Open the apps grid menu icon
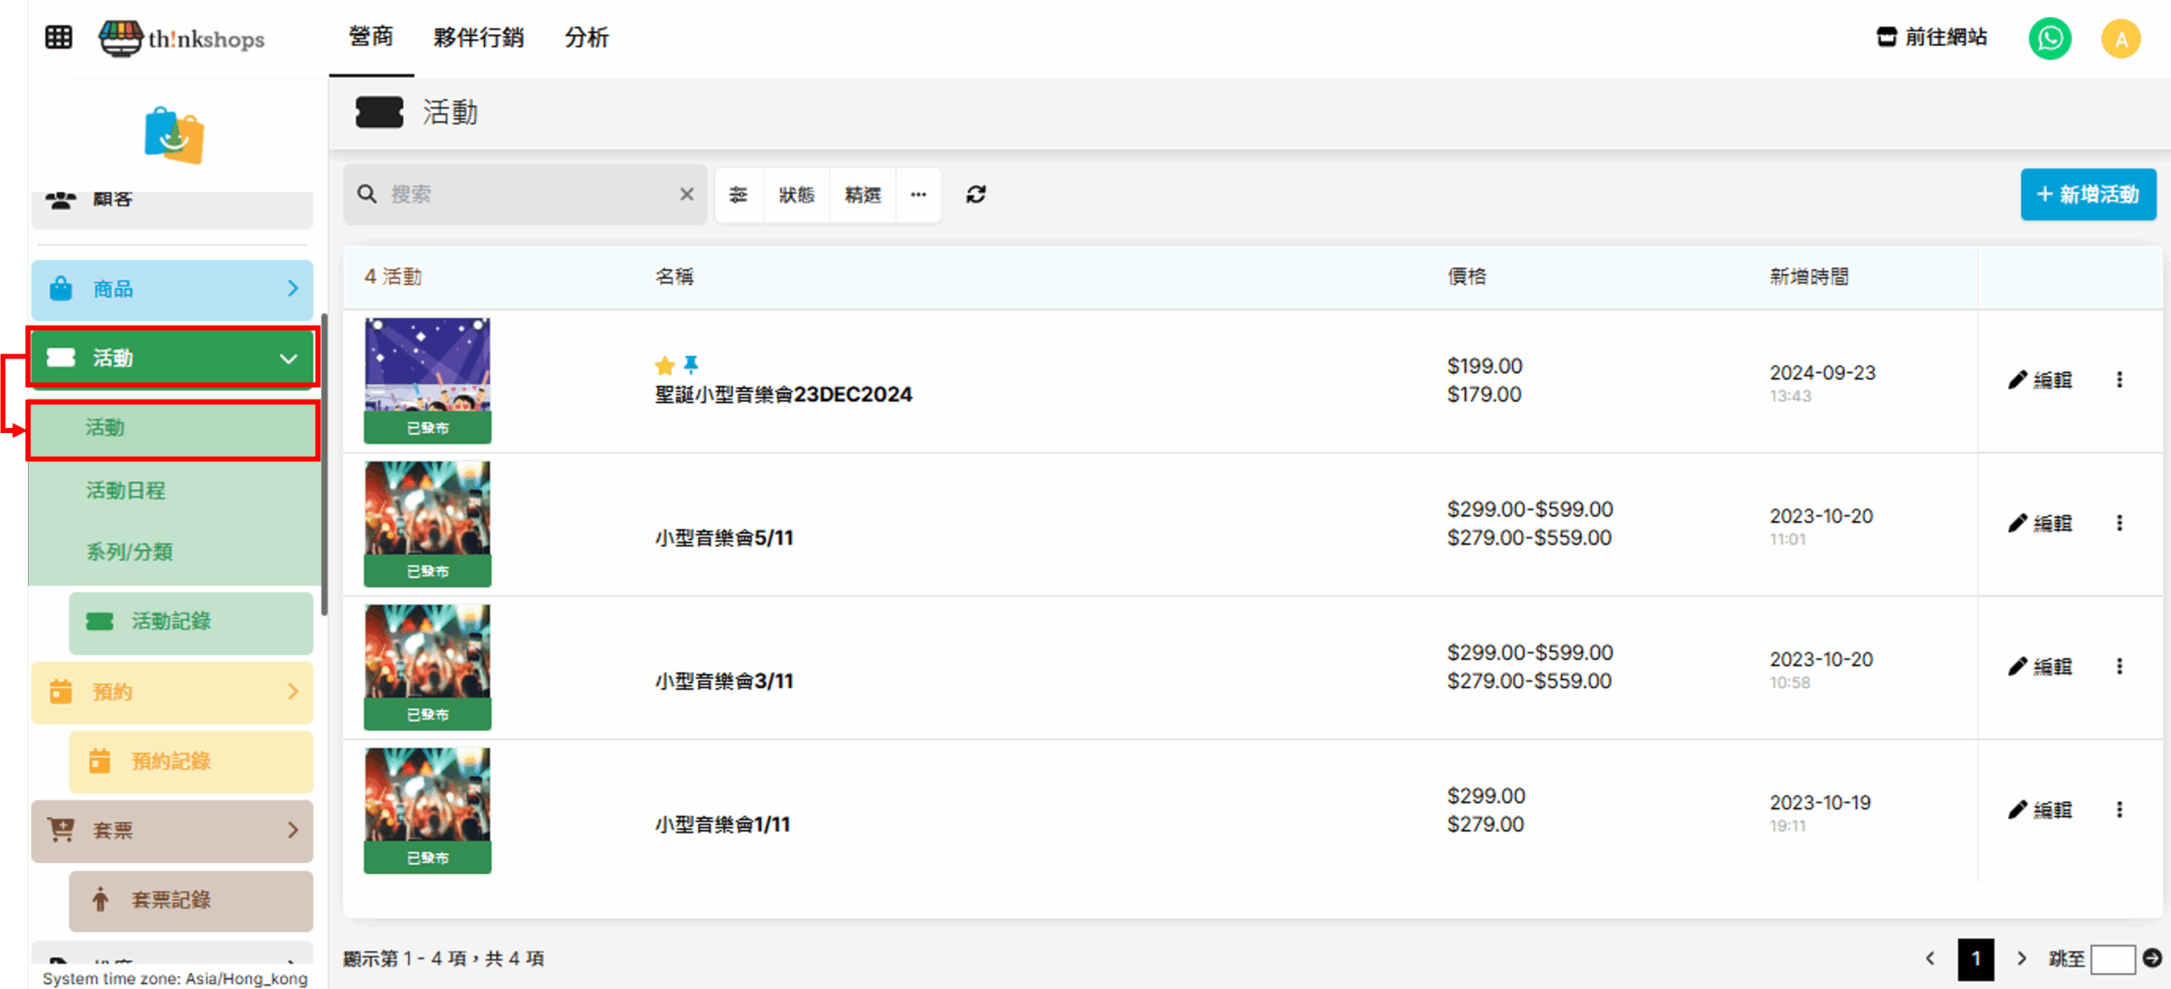 [x=59, y=37]
